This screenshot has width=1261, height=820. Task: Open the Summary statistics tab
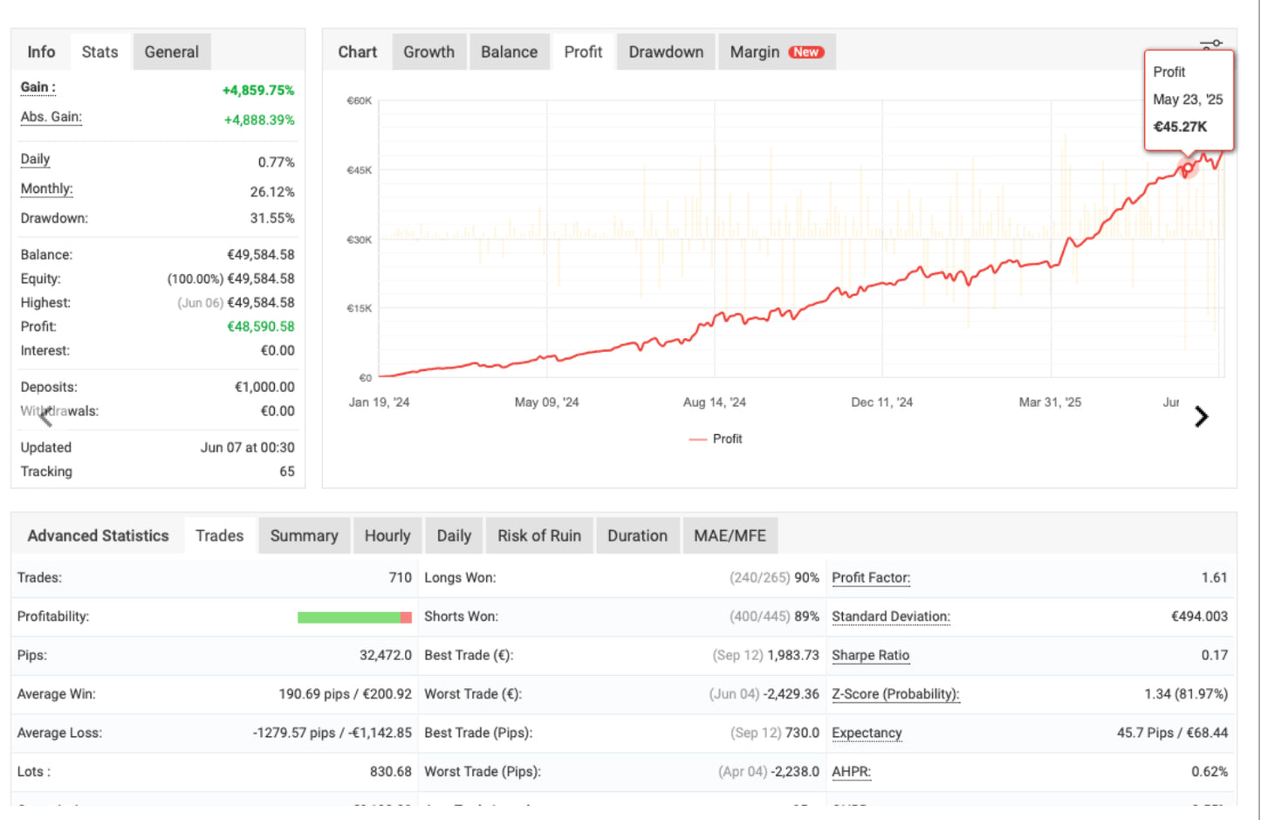[x=304, y=536]
